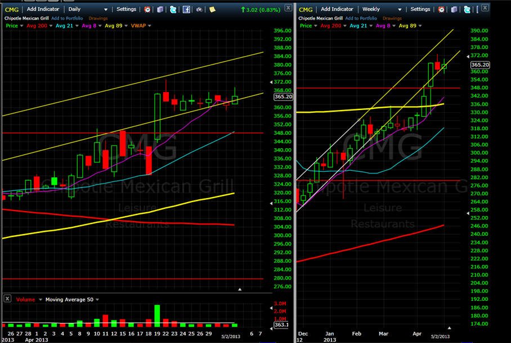Close the Volume indicator panel with X

(x=7, y=299)
